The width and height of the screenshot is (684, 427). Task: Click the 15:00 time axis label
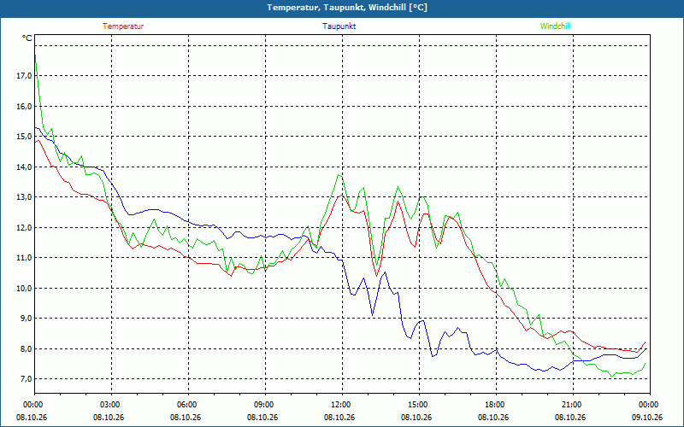point(417,405)
